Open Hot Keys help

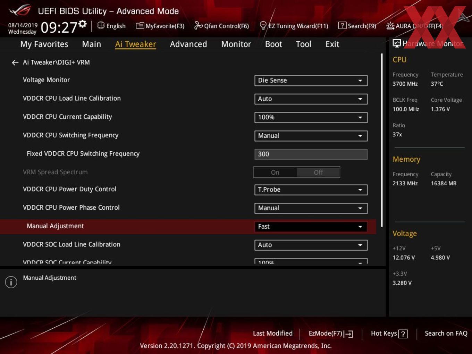[389, 334]
